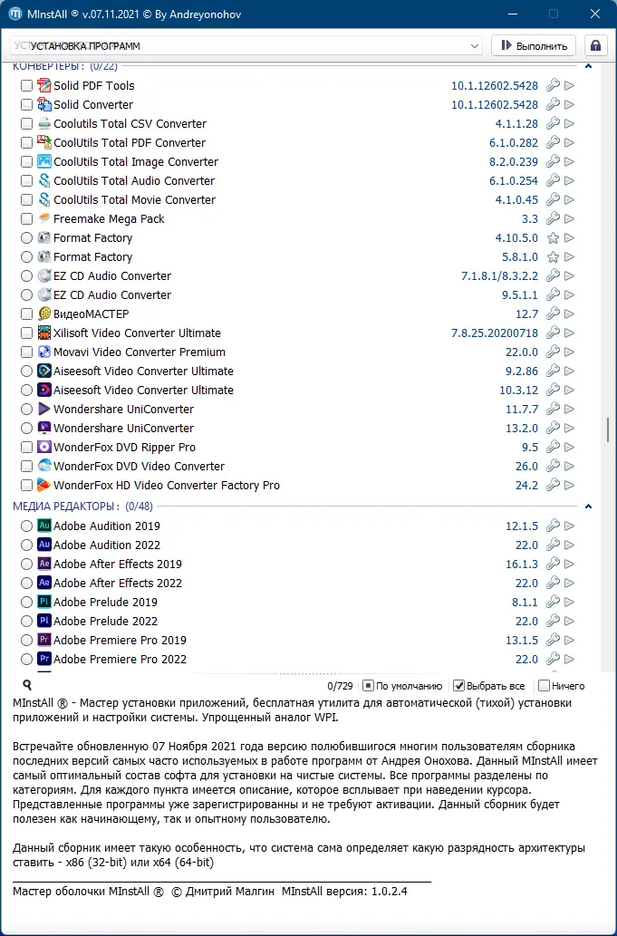617x936 pixels.
Task: Click the lock icon button
Action: pyautogui.click(x=595, y=45)
